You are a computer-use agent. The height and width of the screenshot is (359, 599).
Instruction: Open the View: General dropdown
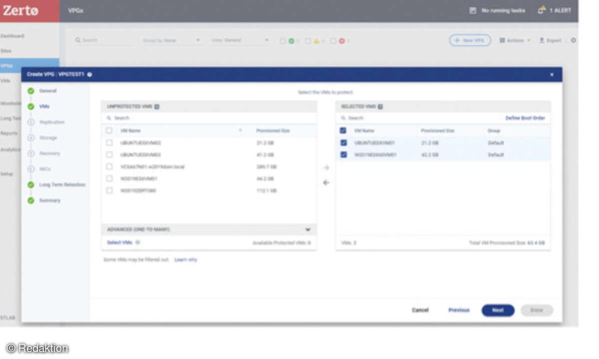tap(240, 40)
